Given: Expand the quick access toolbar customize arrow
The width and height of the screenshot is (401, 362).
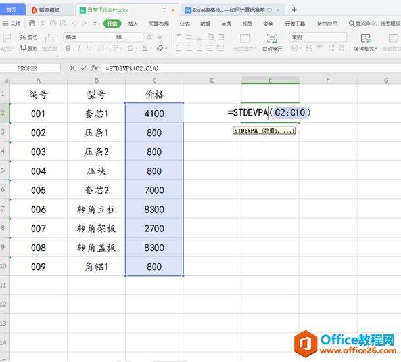Looking at the screenshot, I should [95, 24].
